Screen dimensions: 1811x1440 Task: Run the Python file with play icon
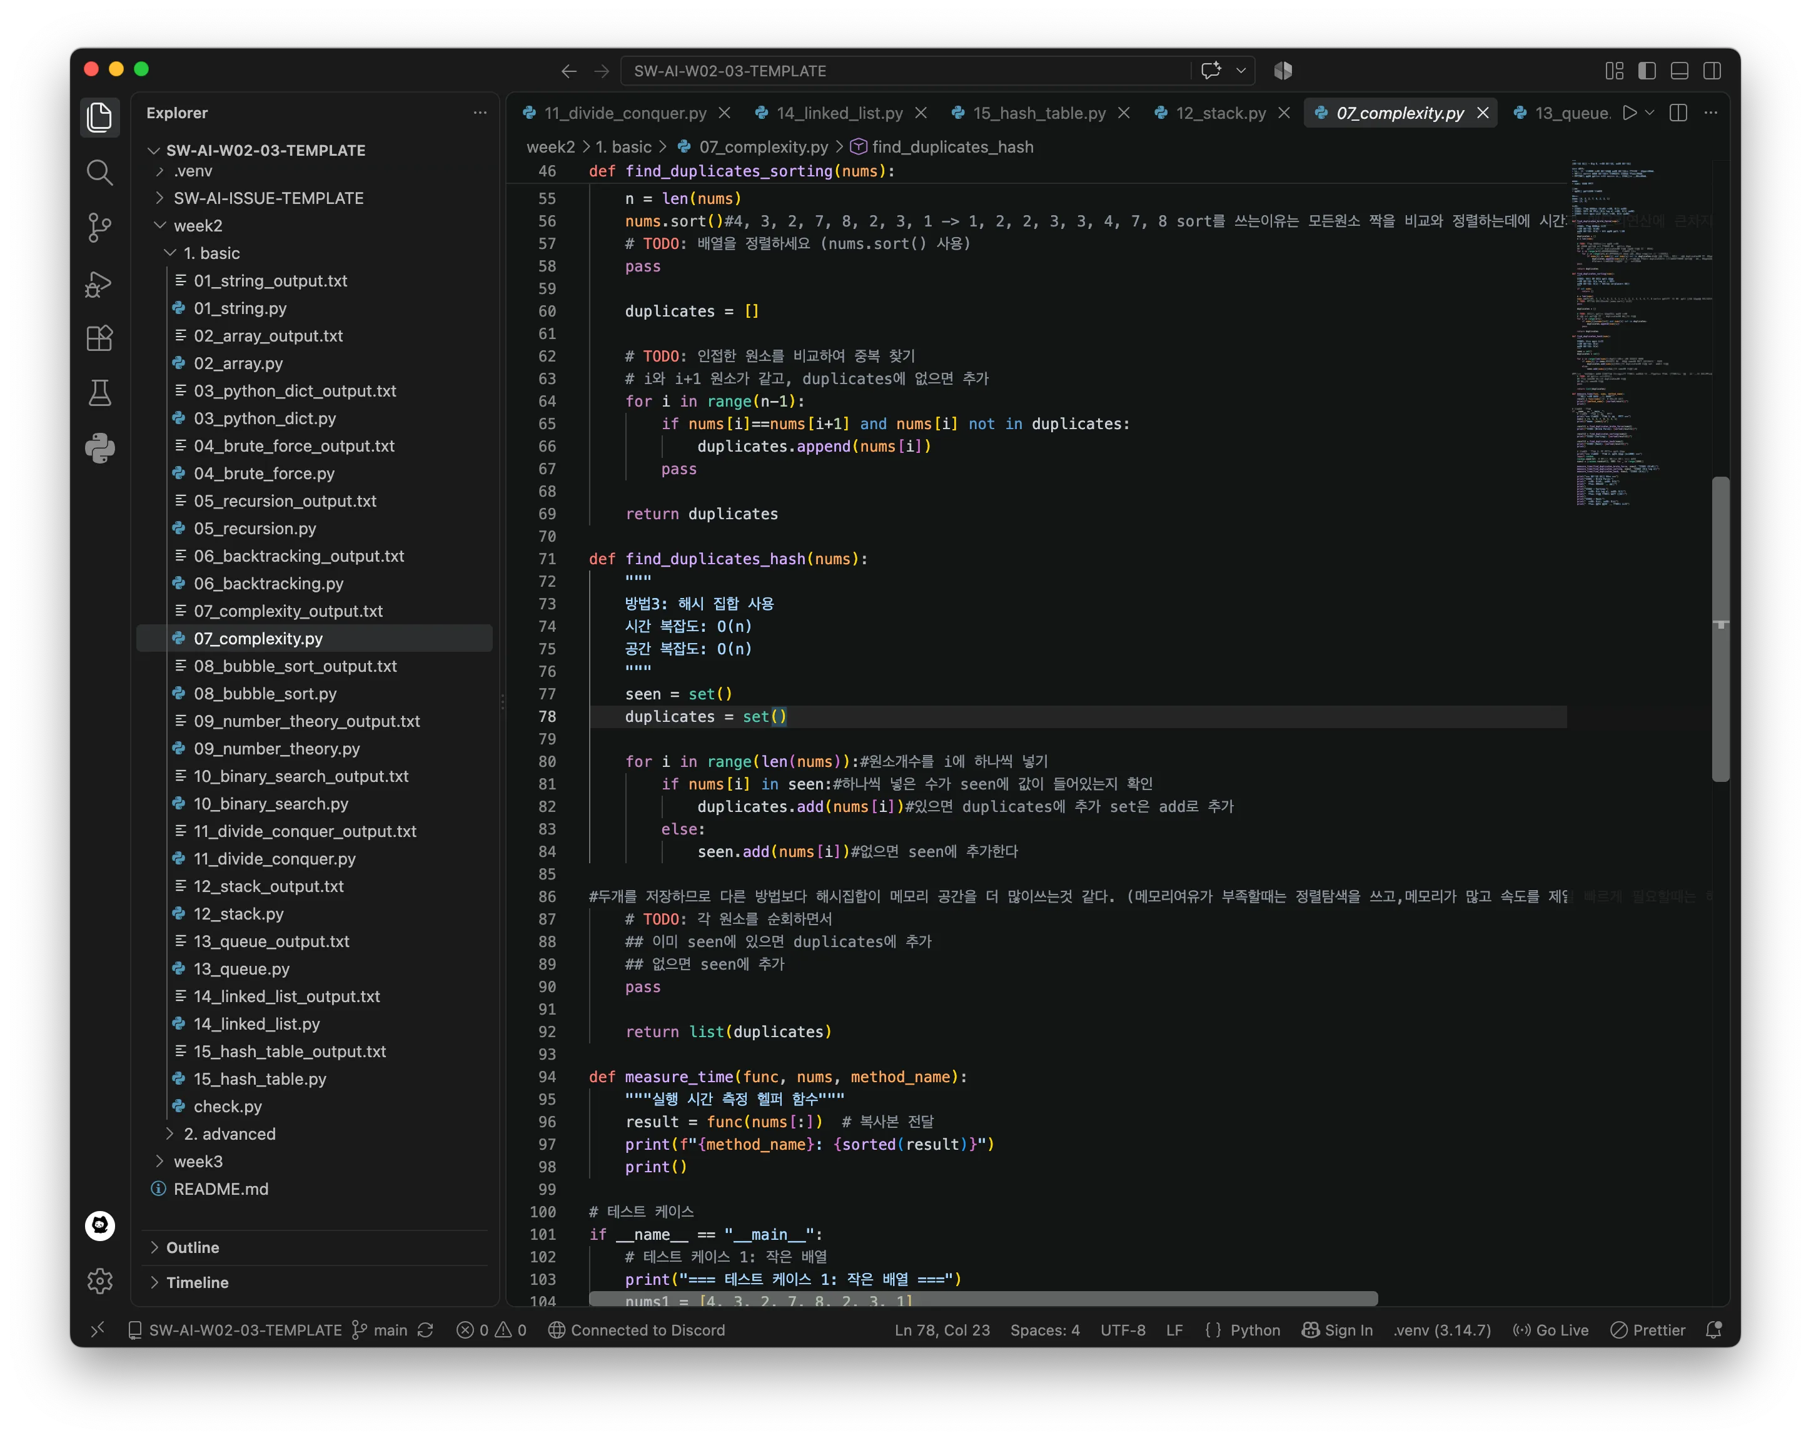click(x=1630, y=113)
